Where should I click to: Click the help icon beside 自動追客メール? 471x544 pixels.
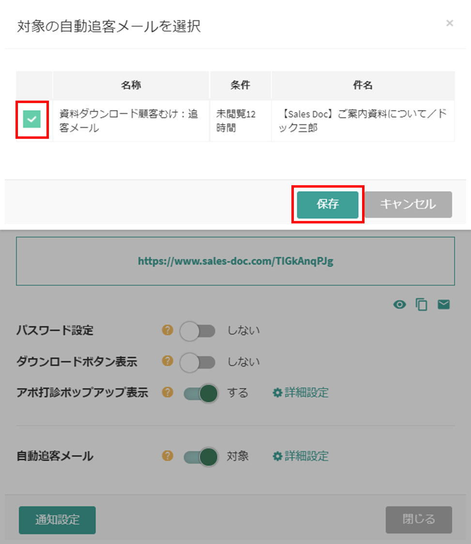(167, 456)
